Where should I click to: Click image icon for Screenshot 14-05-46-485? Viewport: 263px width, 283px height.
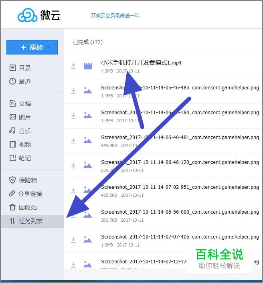point(87,90)
